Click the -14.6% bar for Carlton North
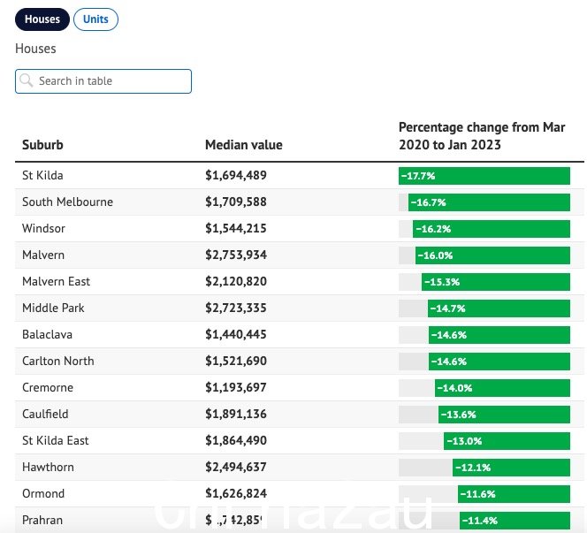The width and height of the screenshot is (587, 533). (x=499, y=362)
